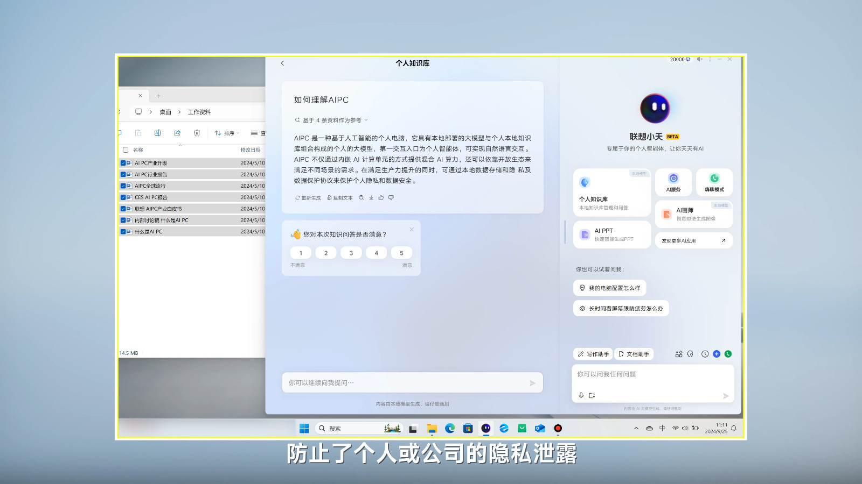Rate the answer 2

point(326,253)
